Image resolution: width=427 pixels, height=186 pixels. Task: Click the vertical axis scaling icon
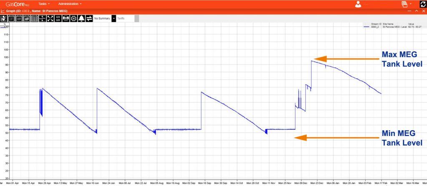pos(43,18)
